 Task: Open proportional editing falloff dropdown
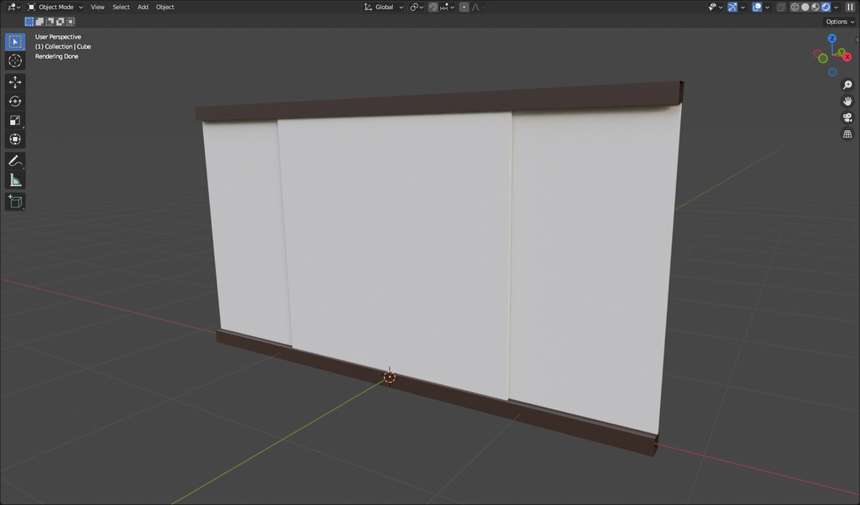coord(479,7)
